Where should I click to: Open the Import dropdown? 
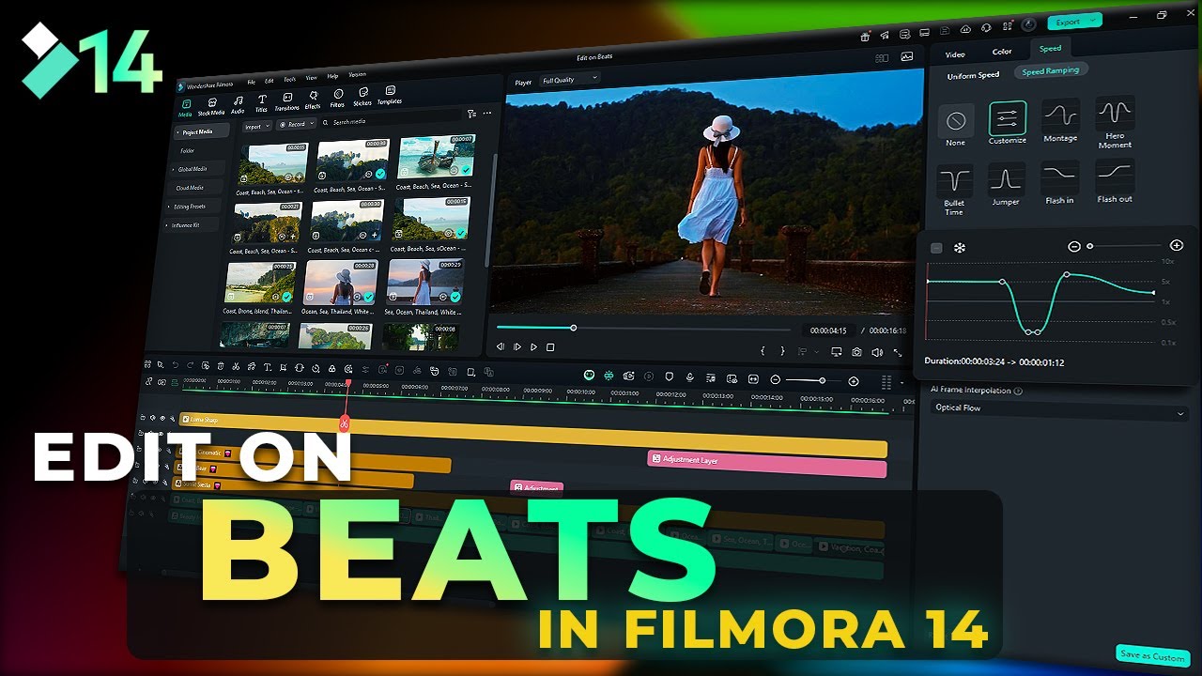tap(256, 126)
